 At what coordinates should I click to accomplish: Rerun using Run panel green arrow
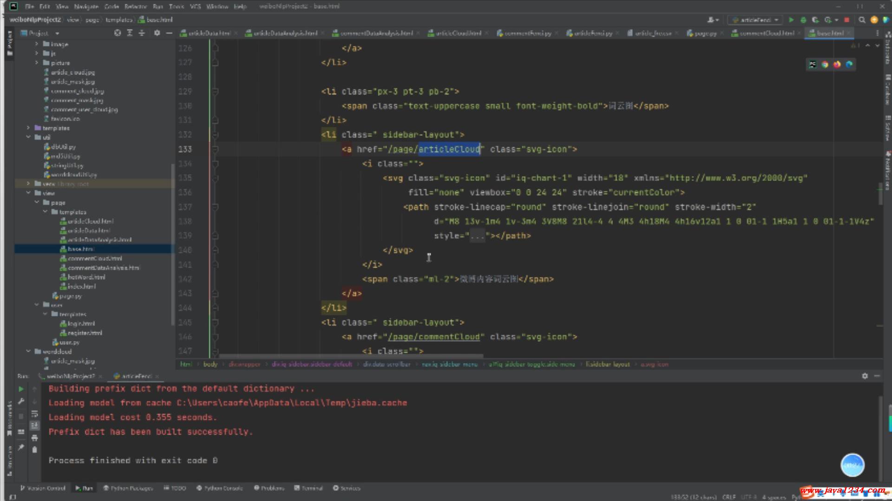coord(21,389)
